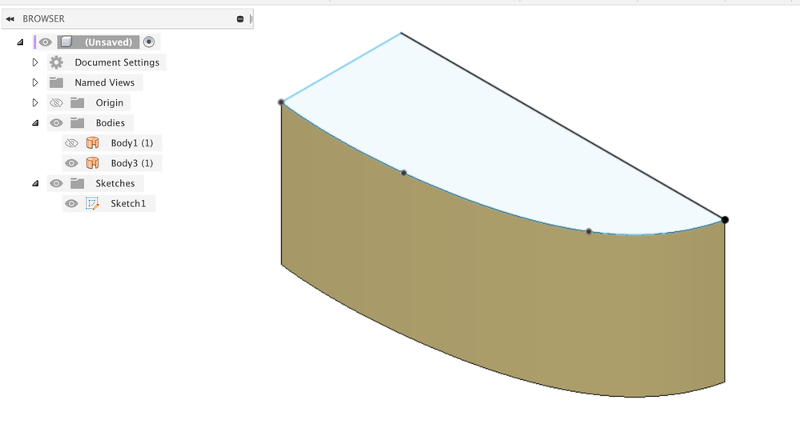
Task: Collapse the Unsaved root tree node
Action: 20,42
